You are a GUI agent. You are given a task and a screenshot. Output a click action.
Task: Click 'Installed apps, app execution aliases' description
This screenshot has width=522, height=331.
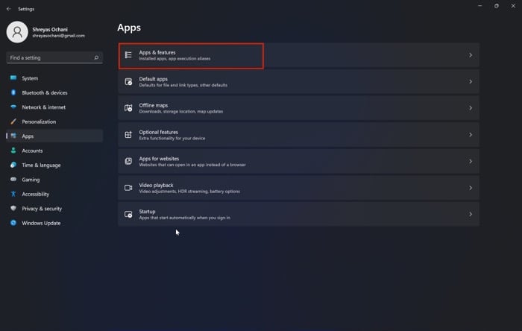[174, 59]
